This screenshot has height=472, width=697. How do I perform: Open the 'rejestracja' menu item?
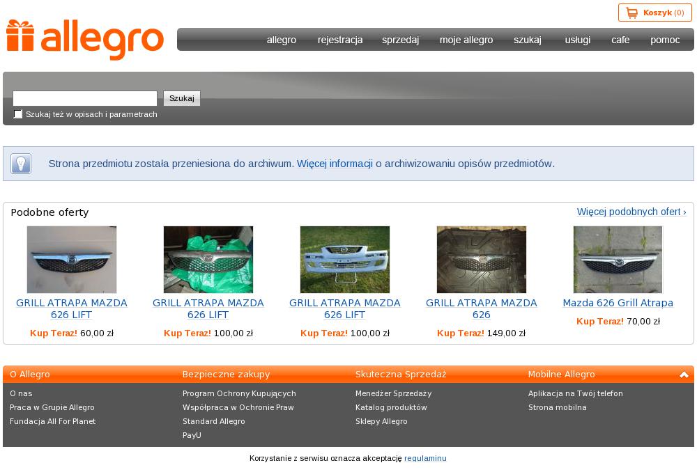click(x=340, y=40)
